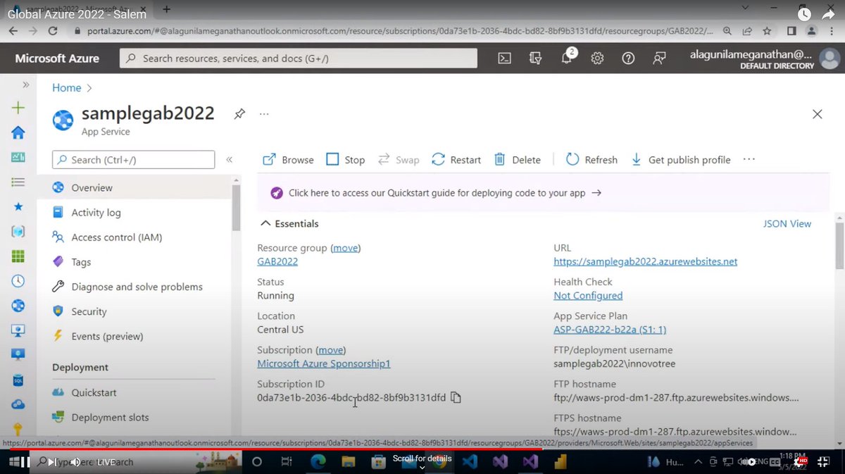Close the samplegab2022 blade
This screenshot has width=845, height=474.
[817, 114]
